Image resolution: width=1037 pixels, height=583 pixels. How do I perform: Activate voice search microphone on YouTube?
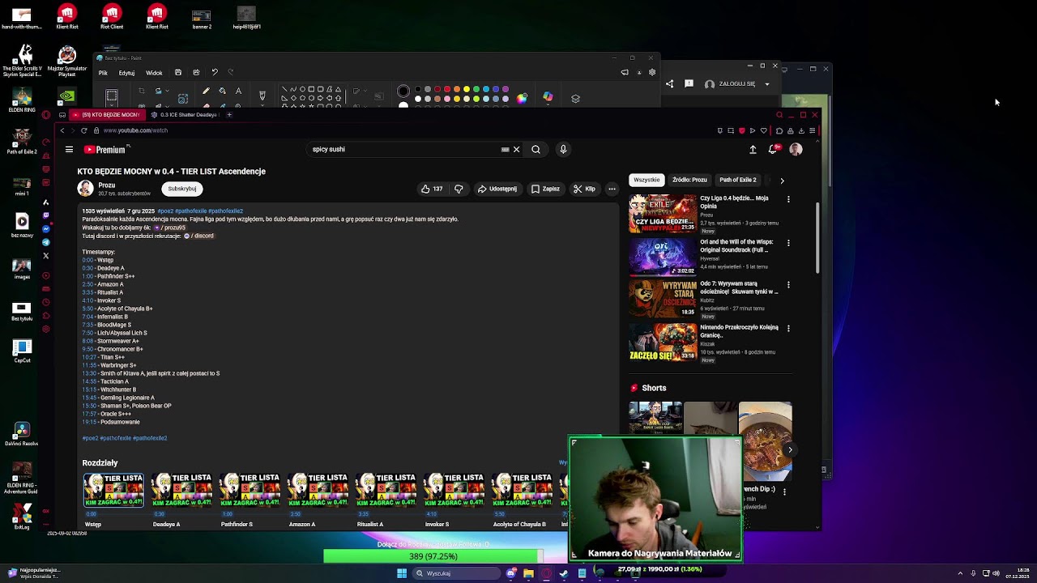563,149
